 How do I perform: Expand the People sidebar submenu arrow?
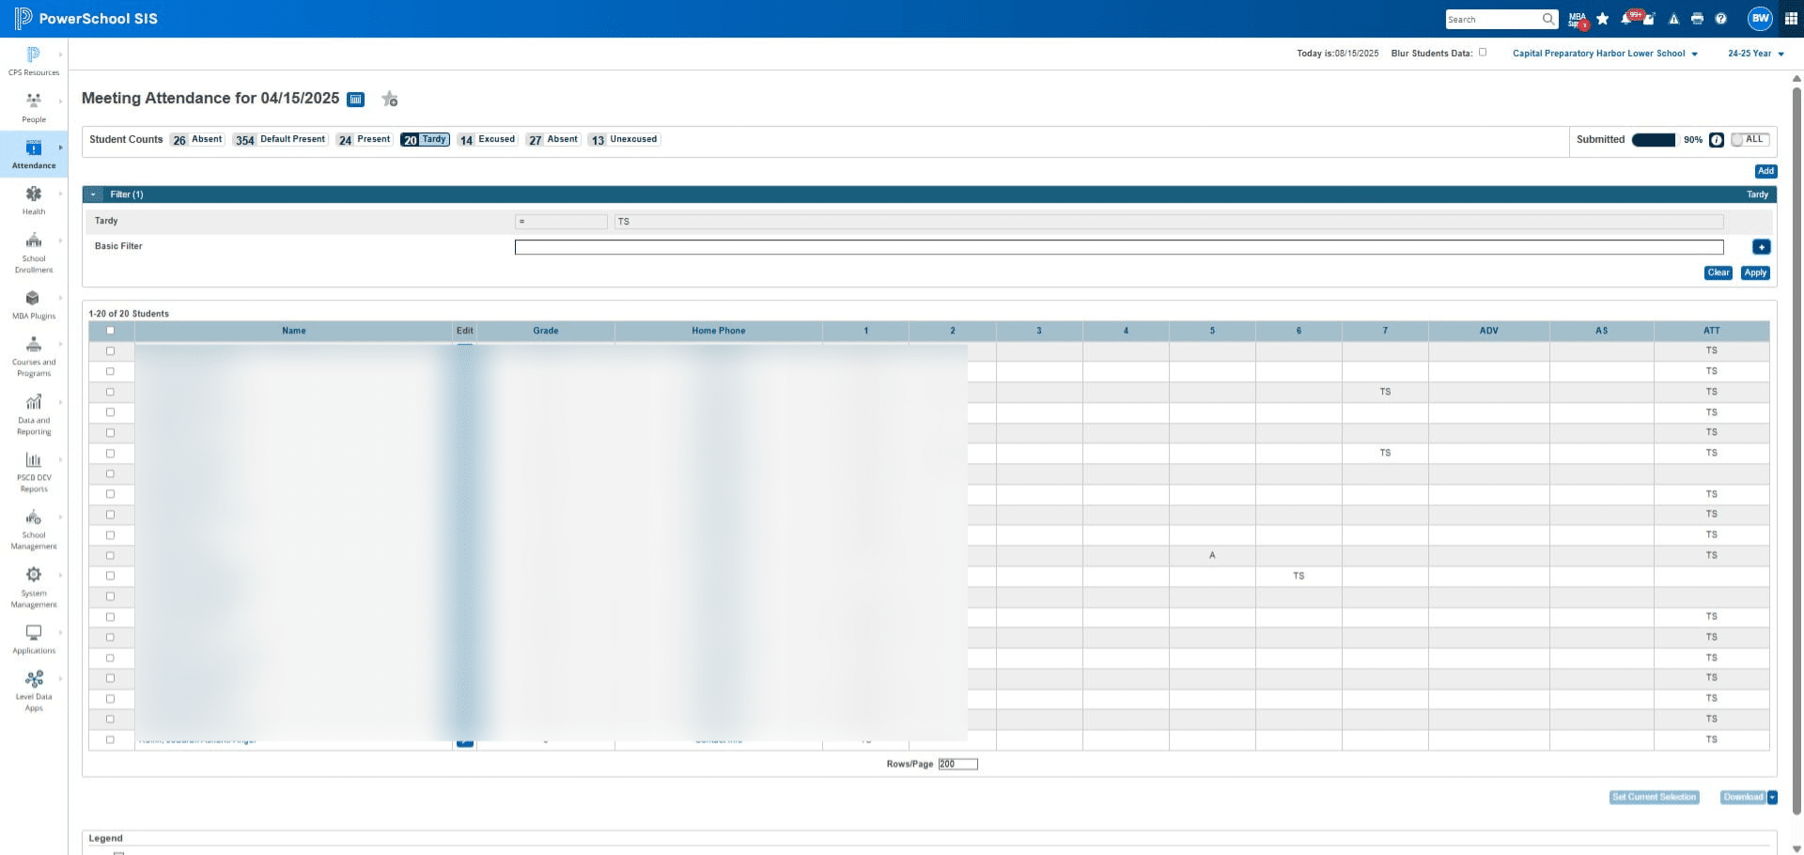tap(60, 101)
